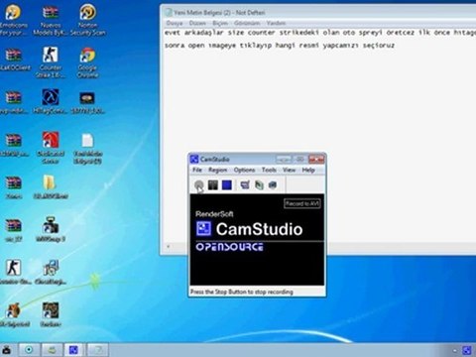Click the Notepad horizontal scrollbar left arrow
Image resolution: width=476 pixels, height=357 pixels.
[x=169, y=246]
